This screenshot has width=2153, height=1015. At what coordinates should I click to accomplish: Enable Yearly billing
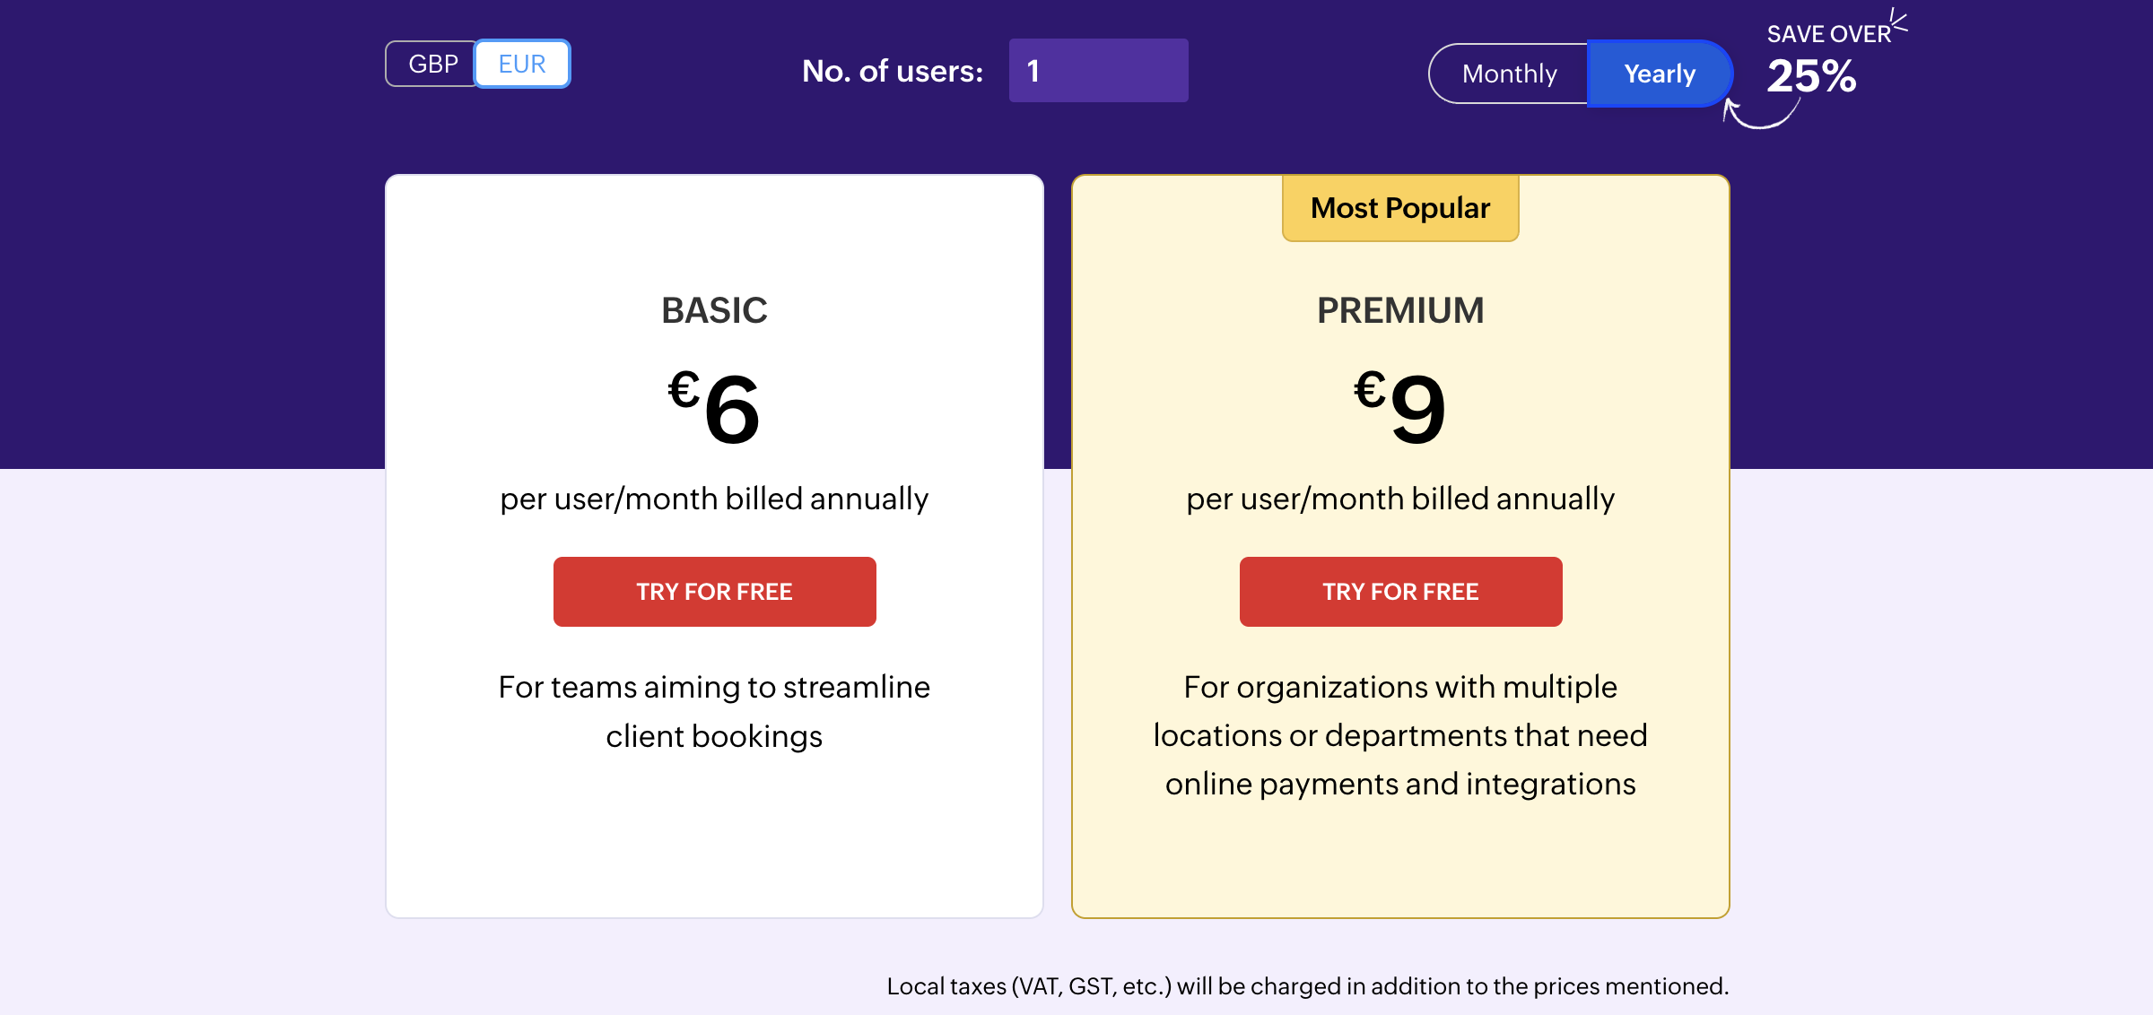pyautogui.click(x=1659, y=74)
